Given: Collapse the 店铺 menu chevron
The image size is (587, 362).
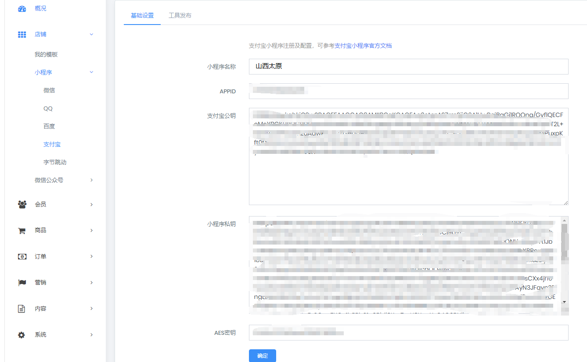Looking at the screenshot, I should coord(91,34).
